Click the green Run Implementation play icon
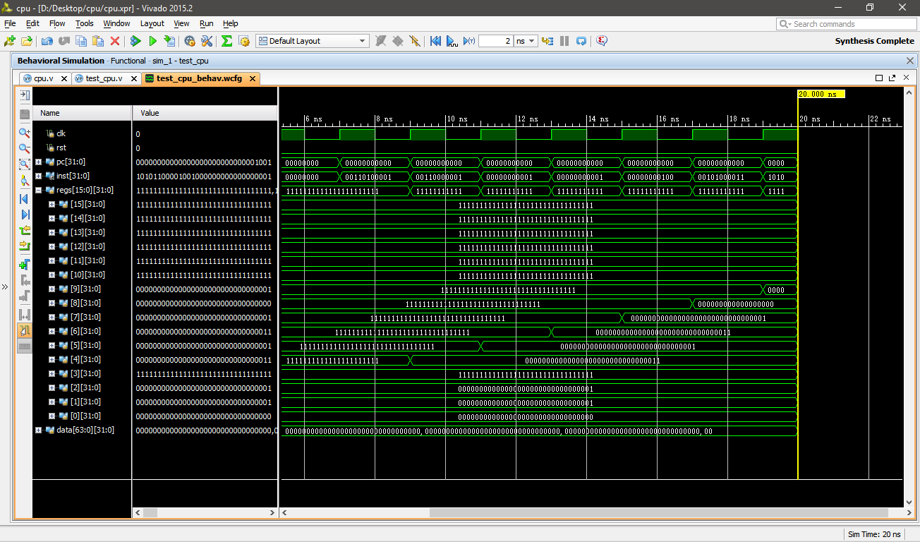 152,41
